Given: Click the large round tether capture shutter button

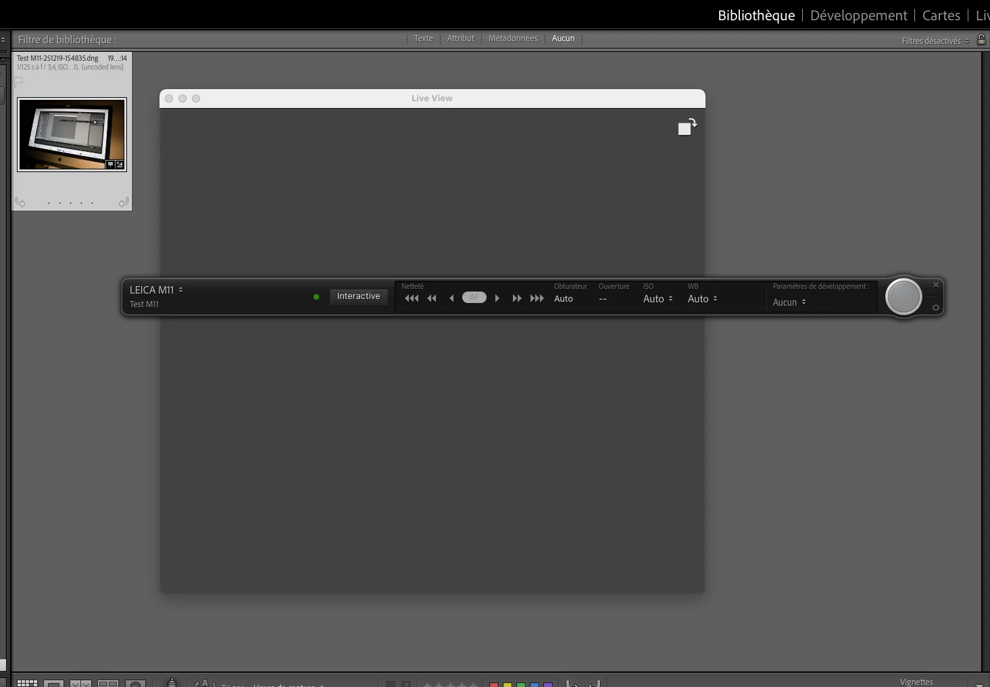Looking at the screenshot, I should coord(904,296).
